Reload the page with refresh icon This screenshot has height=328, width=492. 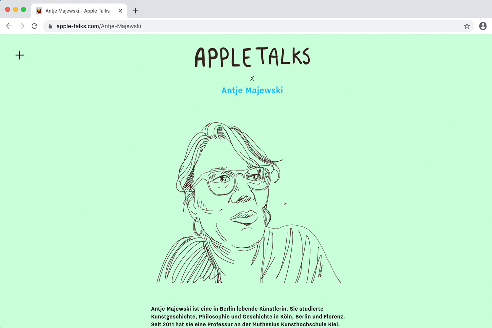34,26
